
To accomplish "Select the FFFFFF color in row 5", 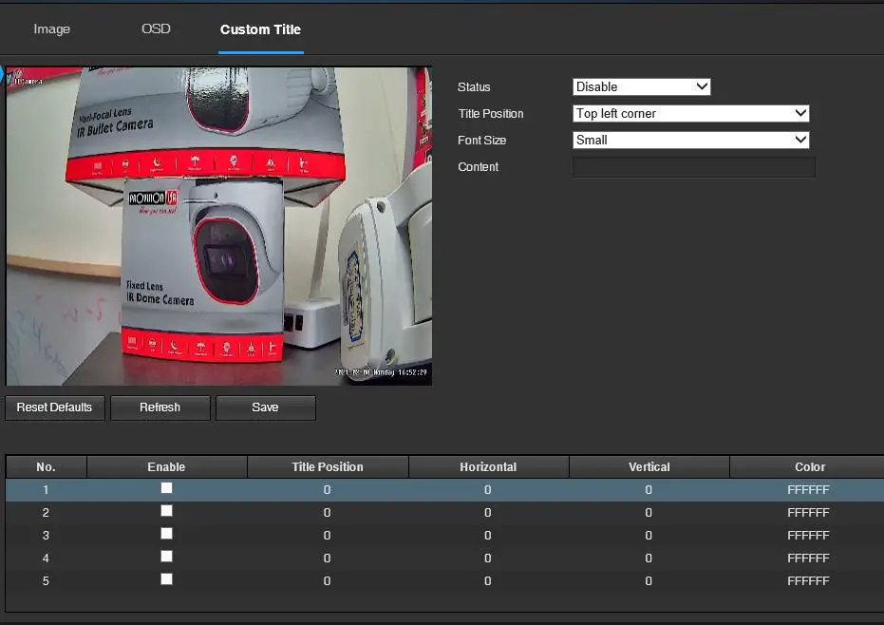I will click(x=808, y=581).
